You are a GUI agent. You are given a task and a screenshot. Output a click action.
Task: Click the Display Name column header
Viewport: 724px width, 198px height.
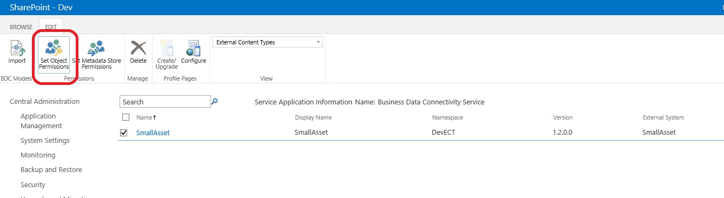click(x=313, y=117)
